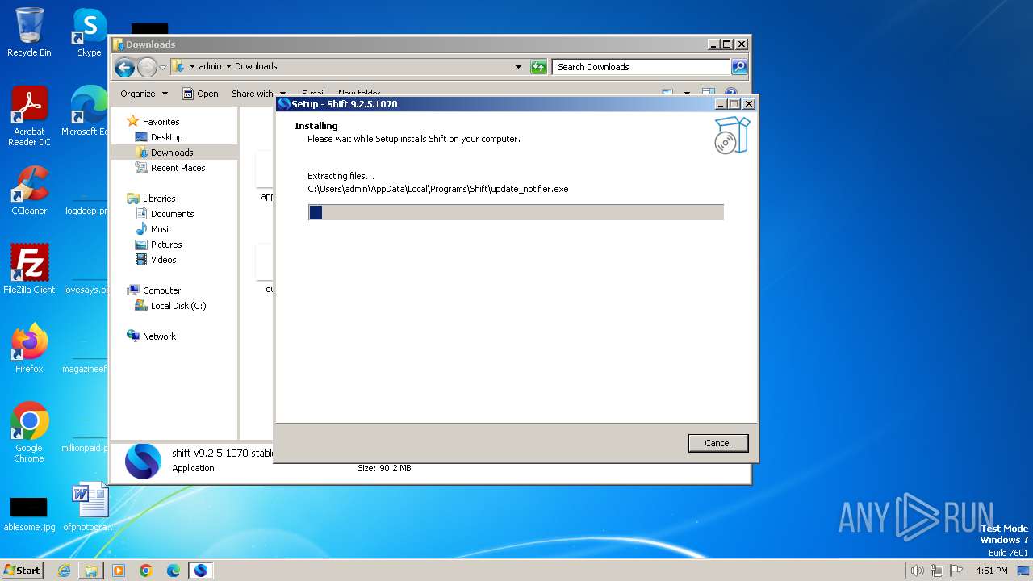This screenshot has height=581, width=1033.
Task: Click the Skype desktop shortcut
Action: [x=89, y=32]
